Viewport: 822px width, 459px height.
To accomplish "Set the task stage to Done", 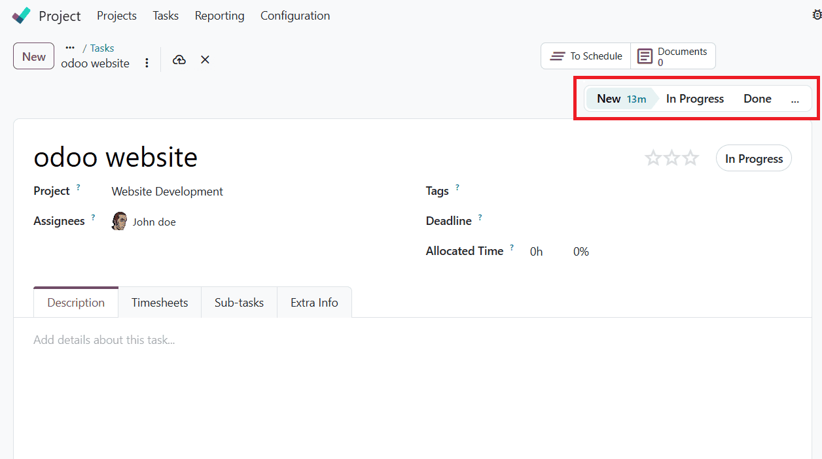I will click(757, 99).
